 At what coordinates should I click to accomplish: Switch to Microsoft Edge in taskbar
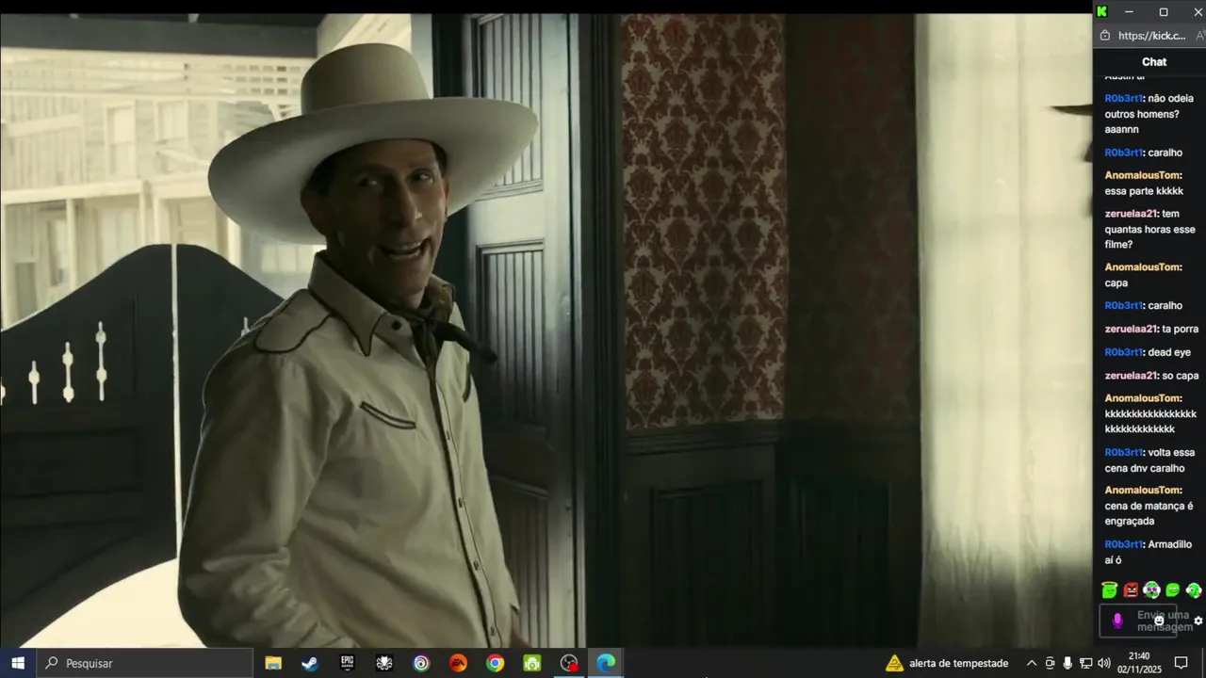coord(606,663)
